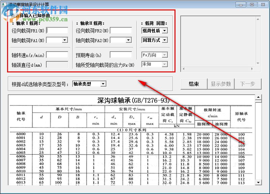
Task: Focus the 轴转速 speed input box
Action: 57,55
